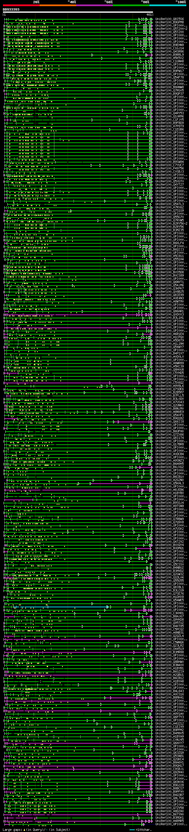Screen dimensions: 189x832
Task: Select the UniRef100_B9RRL9 entry
Action: tap(169, 55)
